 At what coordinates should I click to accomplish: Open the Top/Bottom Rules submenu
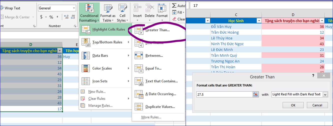[107, 42]
